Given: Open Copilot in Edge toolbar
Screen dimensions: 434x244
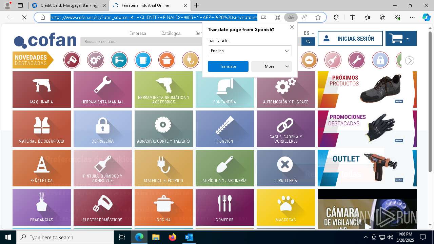Looking at the screenshot, I should (426, 17).
